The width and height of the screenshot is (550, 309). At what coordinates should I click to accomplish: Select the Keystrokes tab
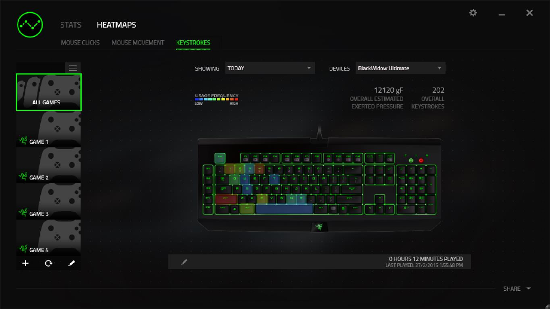coord(193,42)
